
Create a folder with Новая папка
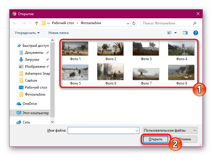[x=58, y=33]
